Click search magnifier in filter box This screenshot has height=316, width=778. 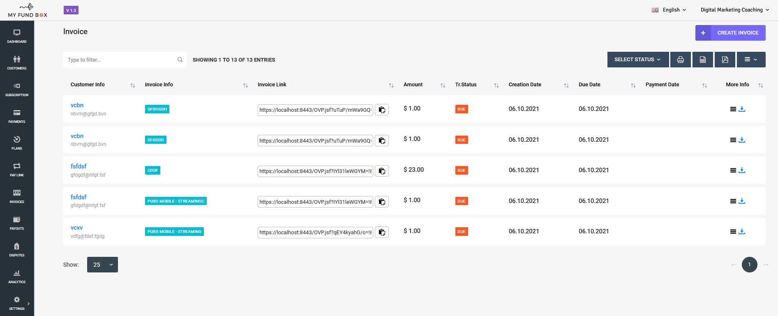coord(180,60)
